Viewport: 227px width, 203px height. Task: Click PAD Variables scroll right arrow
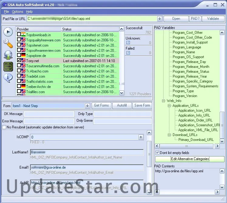[x=217, y=146]
